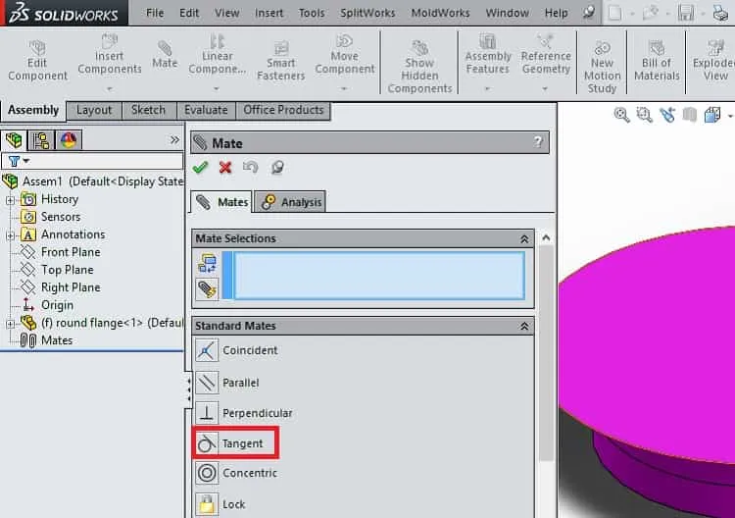Cancel the mate with red X
735x518 pixels.
(x=225, y=168)
